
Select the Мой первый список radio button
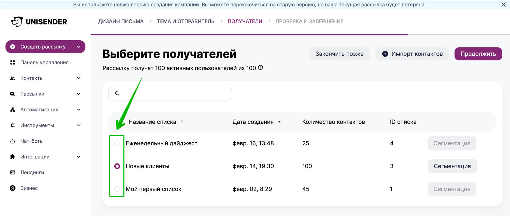pos(117,189)
